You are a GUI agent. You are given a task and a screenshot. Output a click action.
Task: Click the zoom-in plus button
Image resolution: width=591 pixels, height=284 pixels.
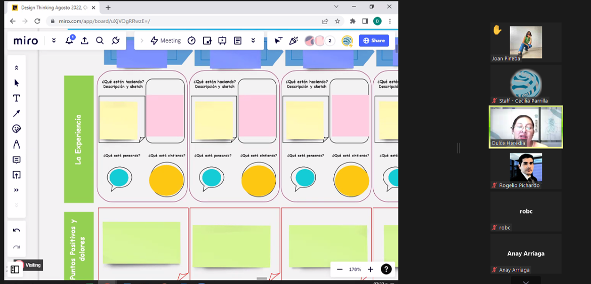370,269
